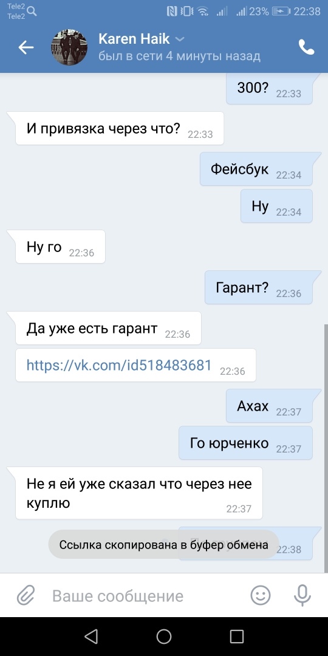Viewport: 328px width, 656px height.
Task: Tap the Android home circle button
Action: [164, 637]
